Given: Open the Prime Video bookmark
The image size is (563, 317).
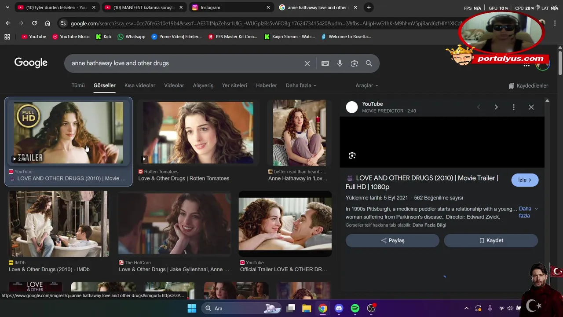Looking at the screenshot, I should (x=176, y=37).
